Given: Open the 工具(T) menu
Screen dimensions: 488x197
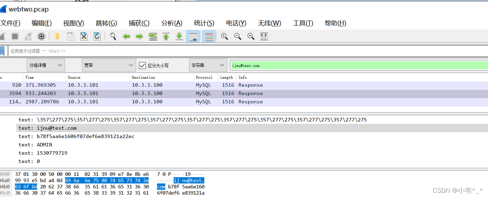Looking at the screenshot, I should (x=303, y=23).
